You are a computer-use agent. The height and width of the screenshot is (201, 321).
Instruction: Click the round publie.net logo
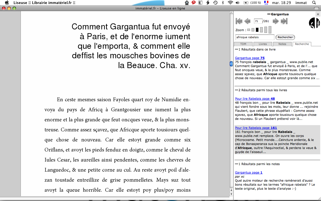coord(314,23)
